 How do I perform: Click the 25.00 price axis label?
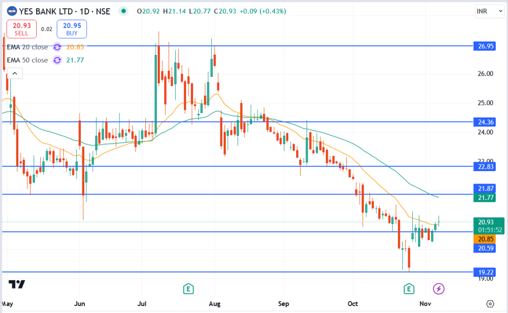pyautogui.click(x=485, y=103)
